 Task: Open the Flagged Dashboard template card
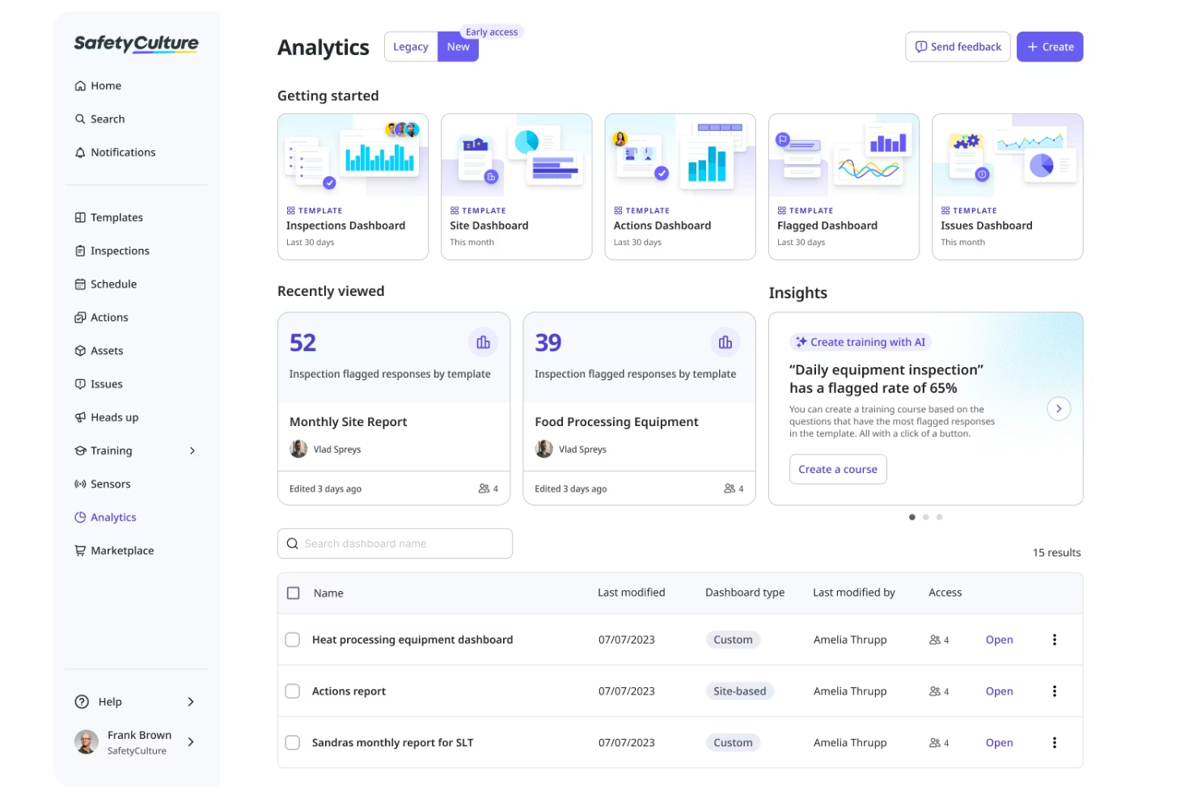click(x=844, y=187)
